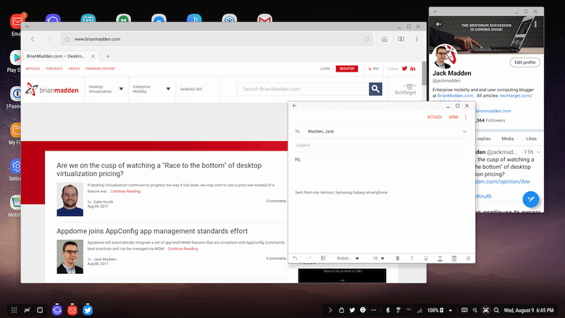The image size is (565, 318).
Task: Open the browser bookmarks icon
Action: 400,39
